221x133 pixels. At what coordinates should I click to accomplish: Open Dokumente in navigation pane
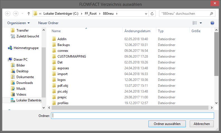25,77
